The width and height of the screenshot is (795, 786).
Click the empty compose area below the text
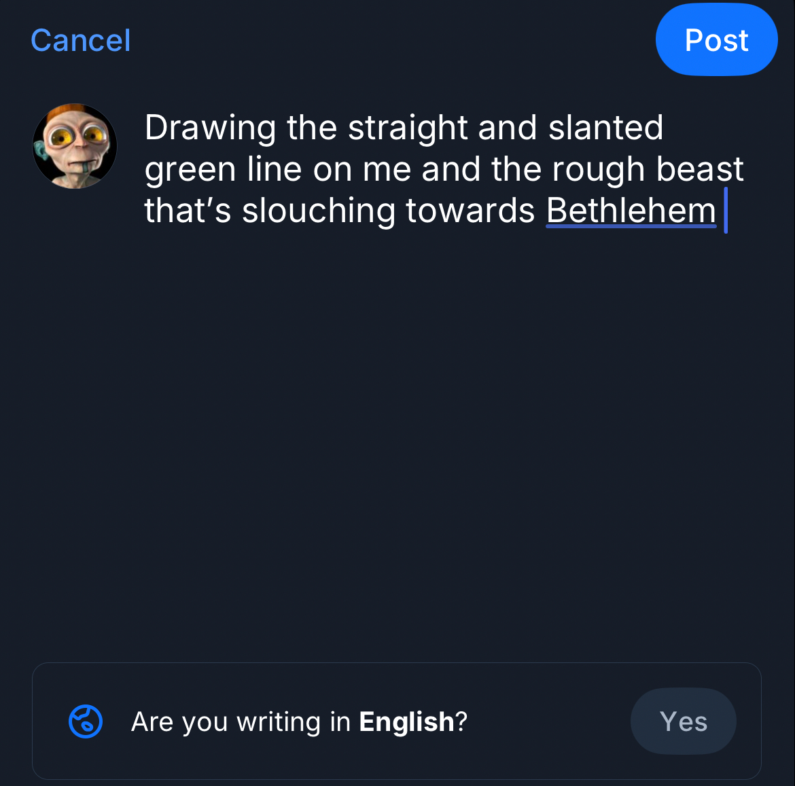(x=408, y=442)
